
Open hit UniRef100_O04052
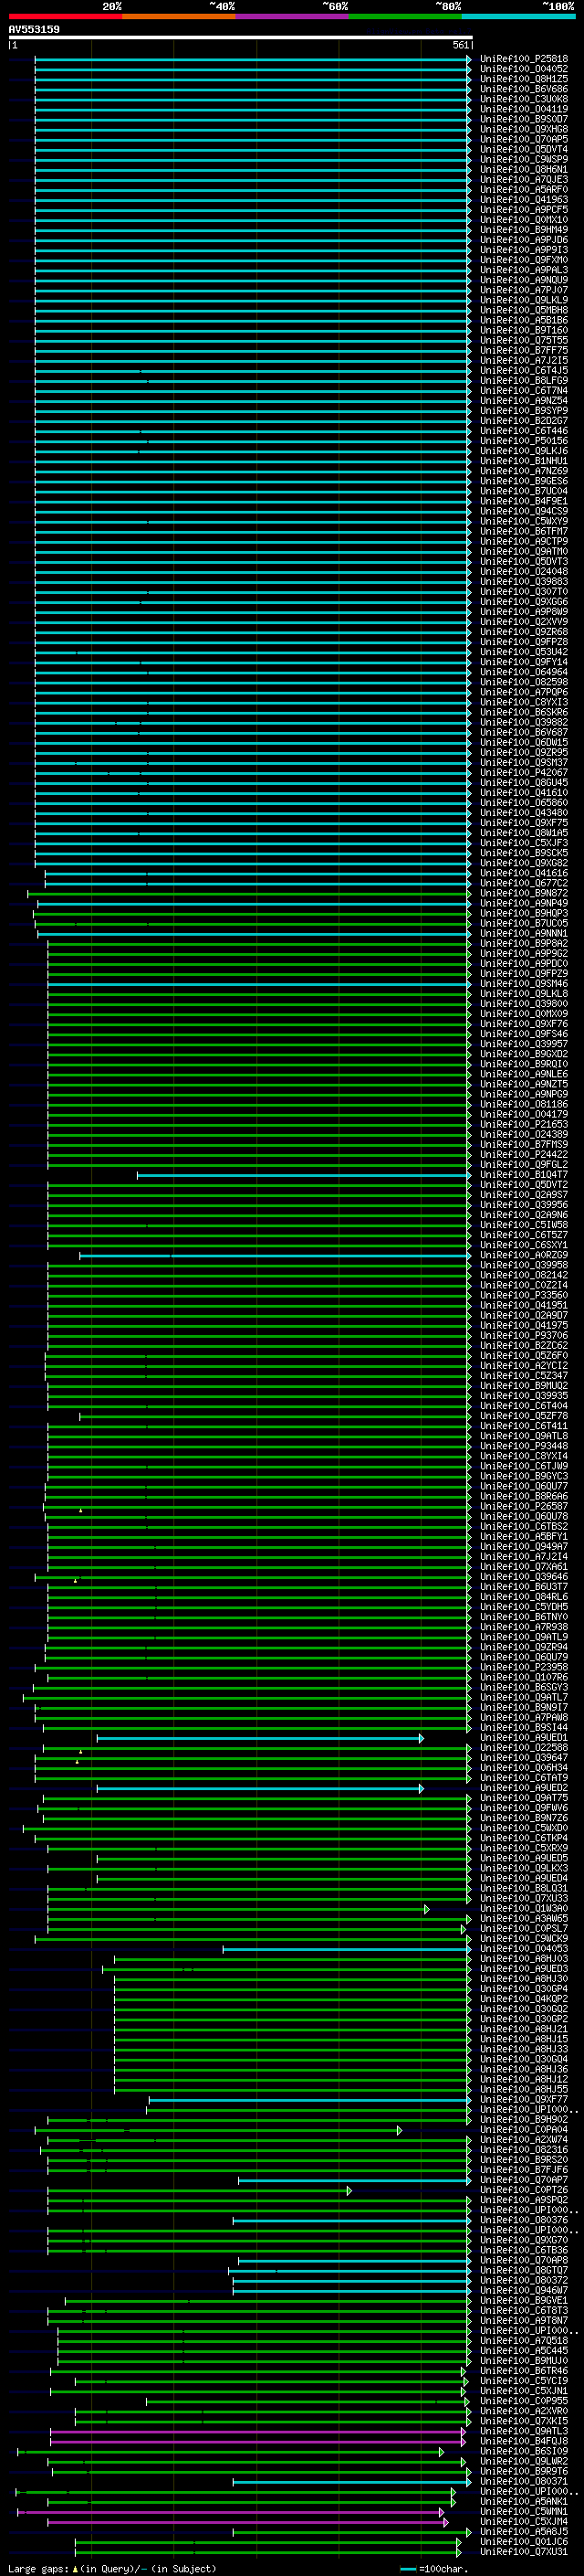(524, 69)
